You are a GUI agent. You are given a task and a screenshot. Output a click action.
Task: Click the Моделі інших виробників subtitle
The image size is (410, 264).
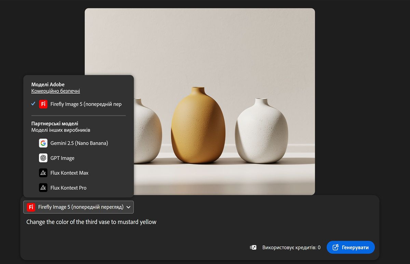point(61,130)
